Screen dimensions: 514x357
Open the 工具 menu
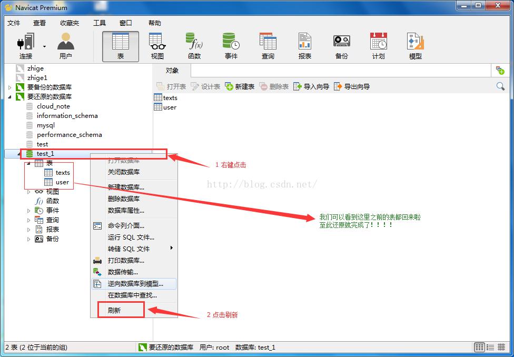click(100, 23)
